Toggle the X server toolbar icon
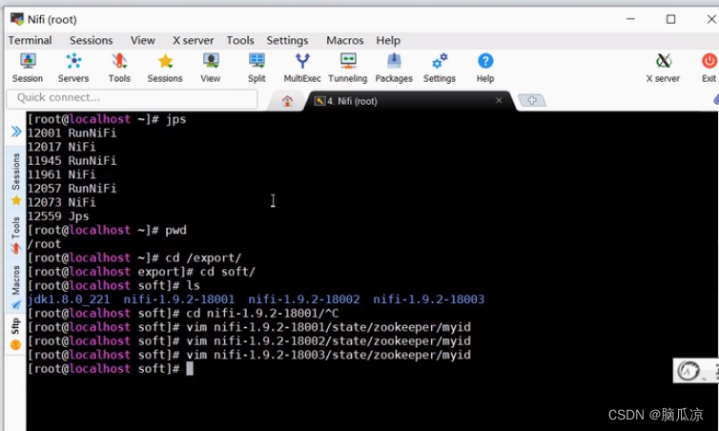719x431 pixels. click(x=663, y=68)
